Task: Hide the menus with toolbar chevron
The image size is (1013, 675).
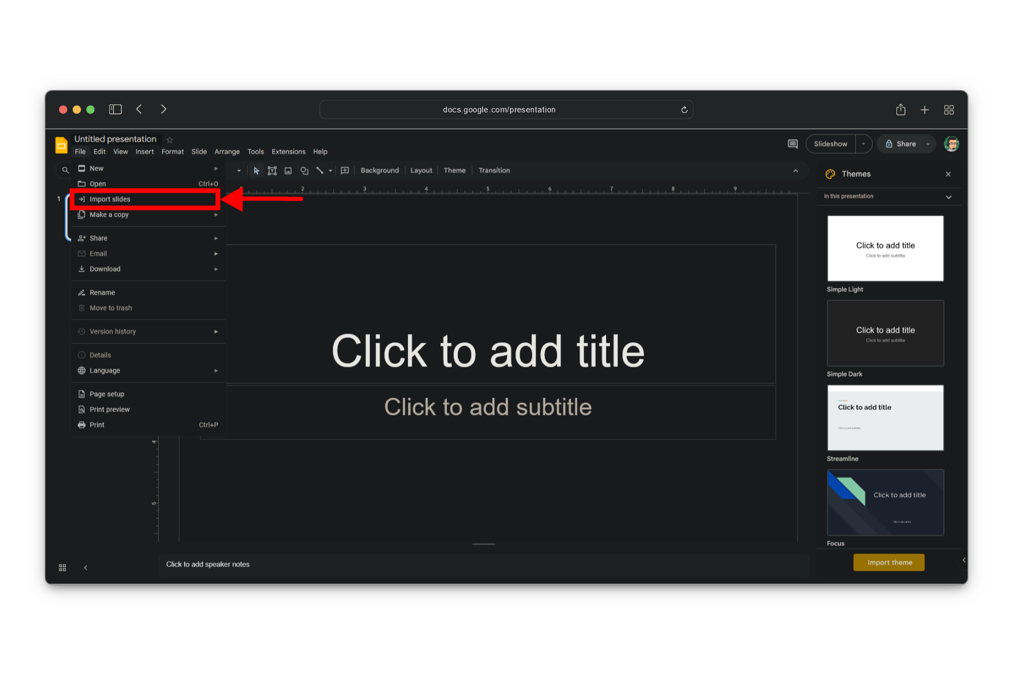Action: click(796, 171)
